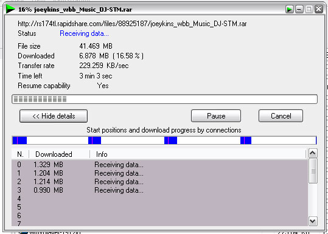Minimize the download progress window
This screenshot has width=328, height=234.
tap(299, 9)
